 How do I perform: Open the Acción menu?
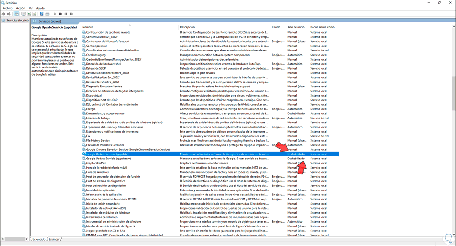coord(21,8)
